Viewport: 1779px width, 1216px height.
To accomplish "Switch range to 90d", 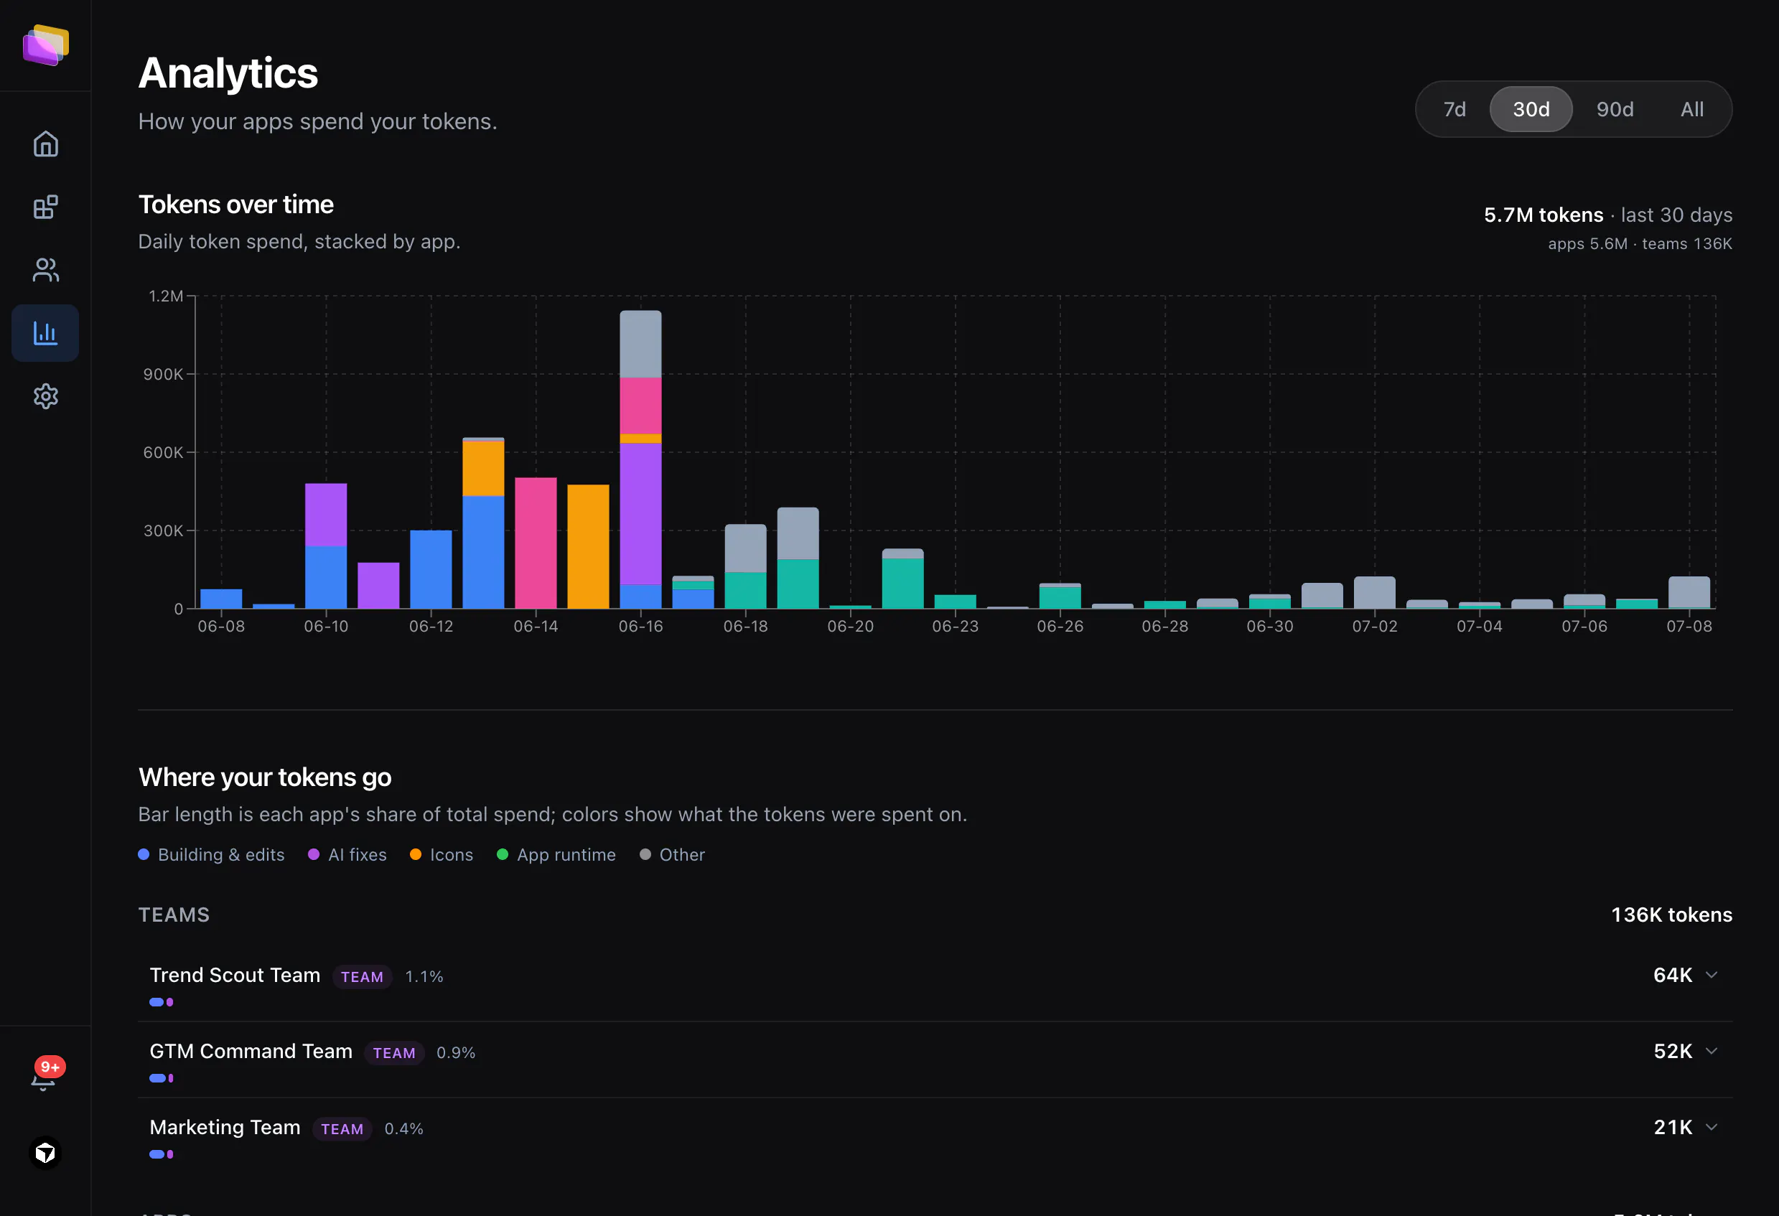I will click(1615, 109).
